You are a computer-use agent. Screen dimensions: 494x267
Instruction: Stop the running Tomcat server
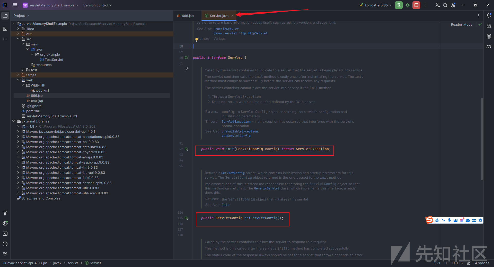tap(416, 5)
